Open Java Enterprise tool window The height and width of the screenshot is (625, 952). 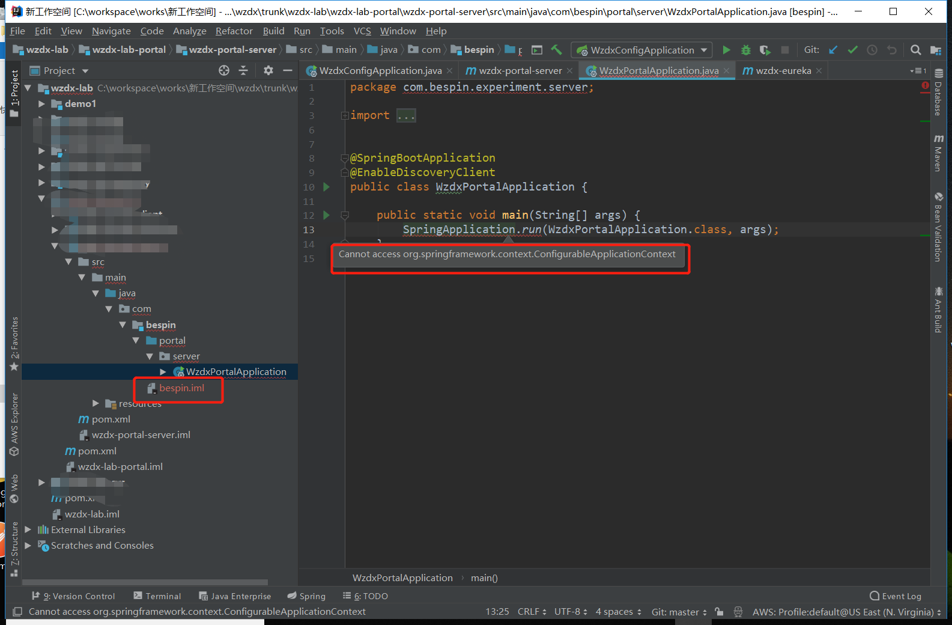(x=235, y=596)
